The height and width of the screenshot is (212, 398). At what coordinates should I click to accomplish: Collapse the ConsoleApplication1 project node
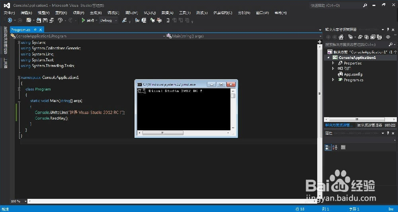(x=328, y=57)
